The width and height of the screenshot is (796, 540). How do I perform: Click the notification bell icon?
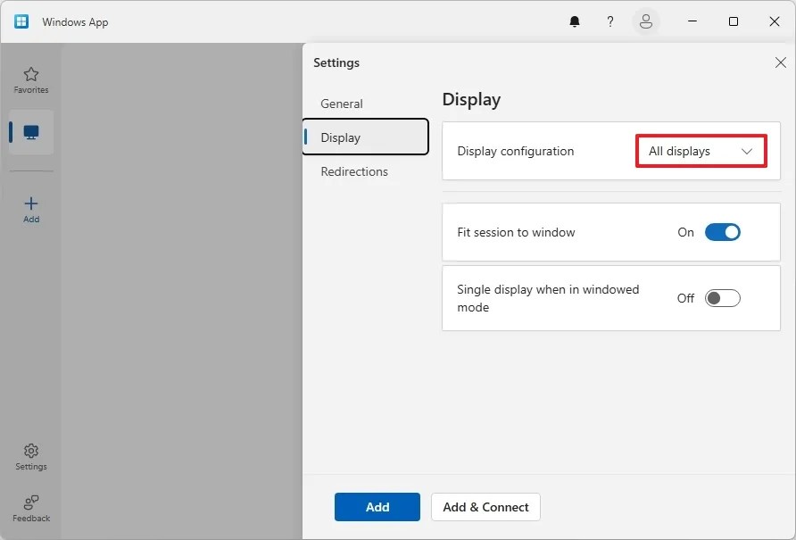point(575,21)
